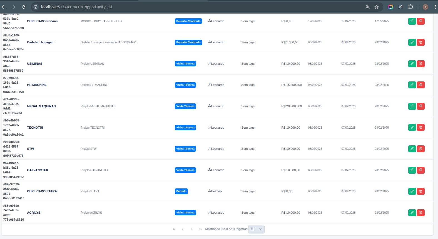Click the Reunião Realizado badge for DUPLICADO Perkins

coord(188,21)
